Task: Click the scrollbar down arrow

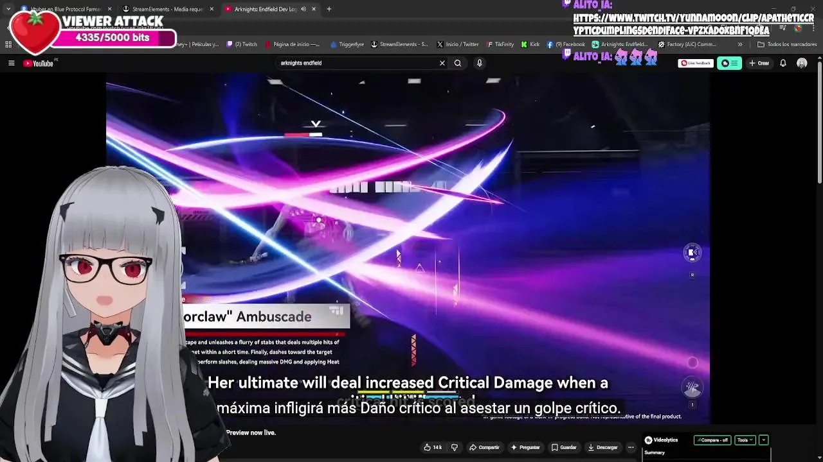Action: pyautogui.click(x=819, y=458)
